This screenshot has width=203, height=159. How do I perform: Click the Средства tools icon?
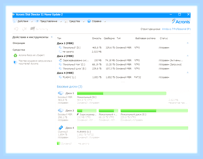point(66,21)
